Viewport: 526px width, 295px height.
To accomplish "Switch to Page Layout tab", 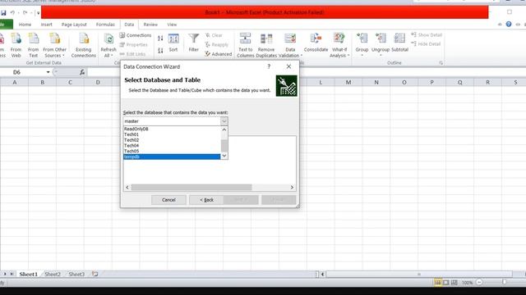I will [x=74, y=25].
